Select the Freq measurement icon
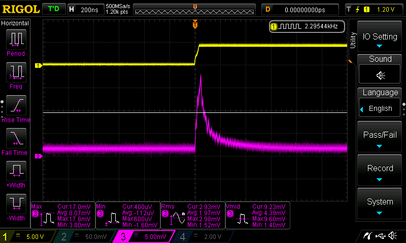This screenshot has width=406, height=243. (17, 72)
